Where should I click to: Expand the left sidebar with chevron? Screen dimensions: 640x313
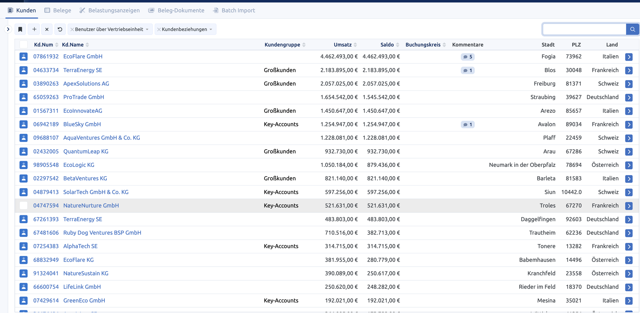click(8, 29)
